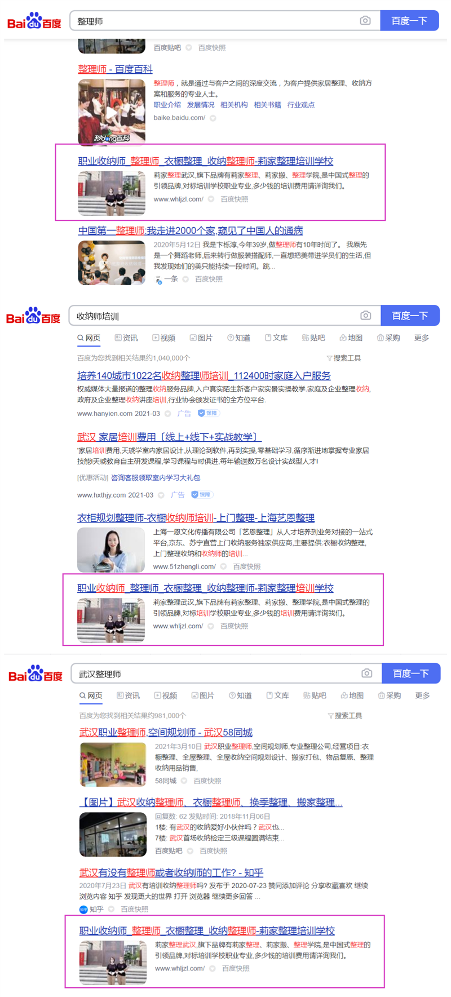Open thumbnail of 中国第一整理师 result
The height and width of the screenshot is (997, 451).
[112, 263]
